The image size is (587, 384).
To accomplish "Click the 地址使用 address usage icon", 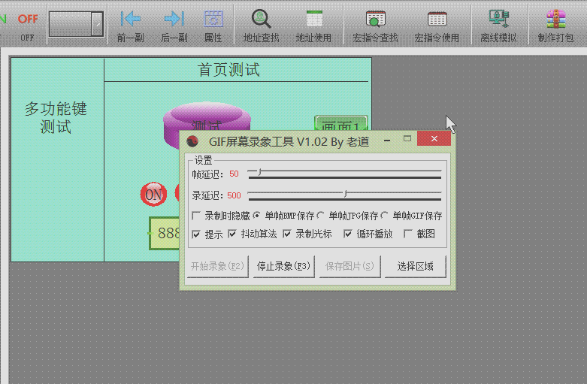I will click(x=313, y=20).
